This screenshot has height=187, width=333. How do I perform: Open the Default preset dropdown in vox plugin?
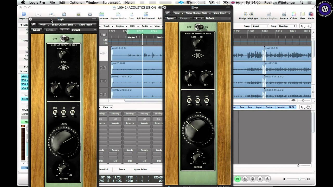pyautogui.click(x=218, y=18)
